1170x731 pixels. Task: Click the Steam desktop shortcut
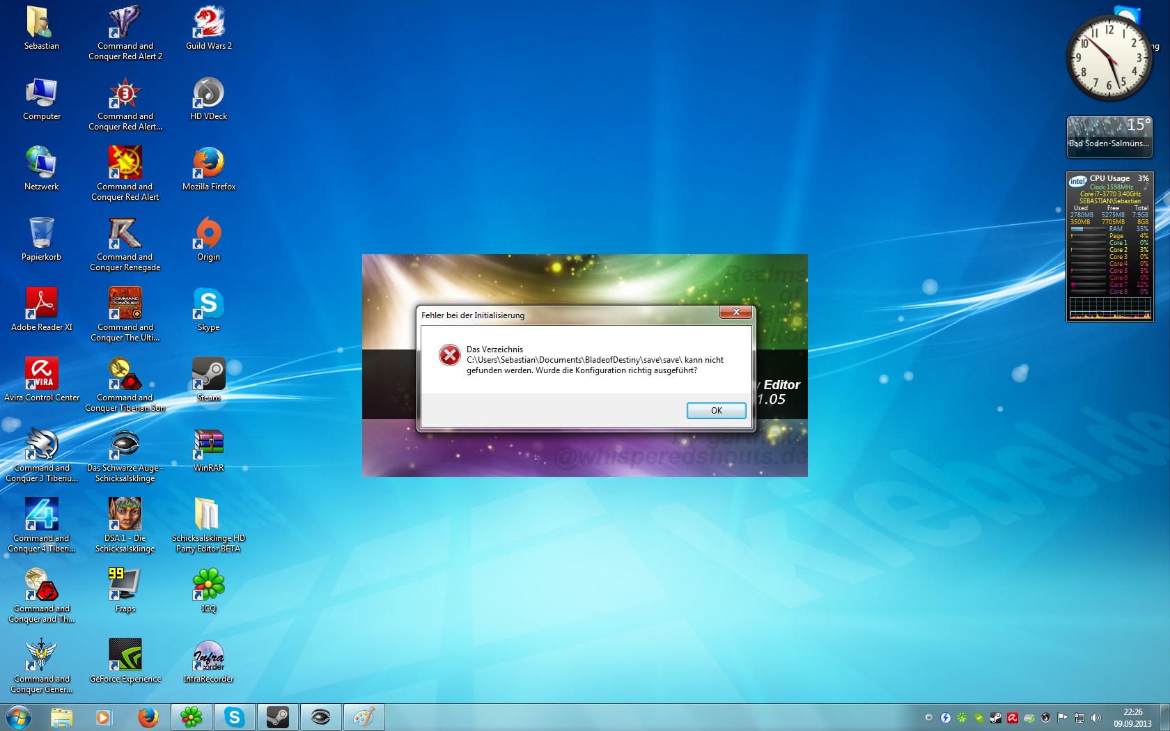click(x=208, y=379)
